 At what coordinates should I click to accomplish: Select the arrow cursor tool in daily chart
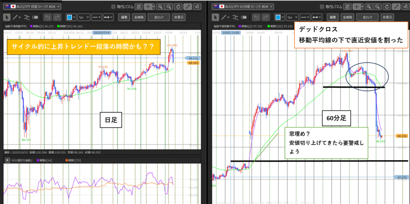[x=7, y=17]
